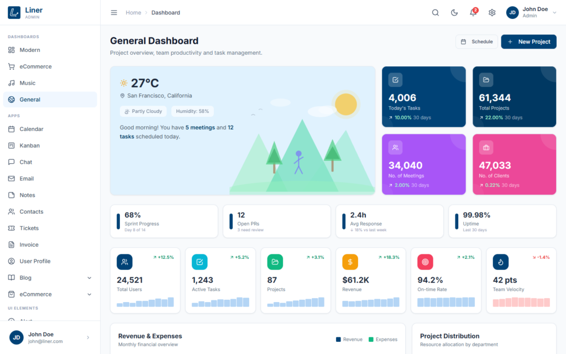Click the Team Velocity red bar chart
This screenshot has height=354, width=566.
coord(521,302)
